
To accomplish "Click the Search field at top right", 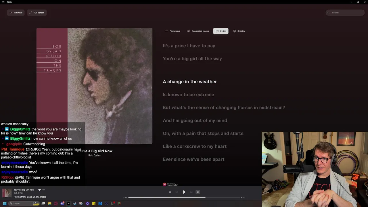I will pos(345,13).
